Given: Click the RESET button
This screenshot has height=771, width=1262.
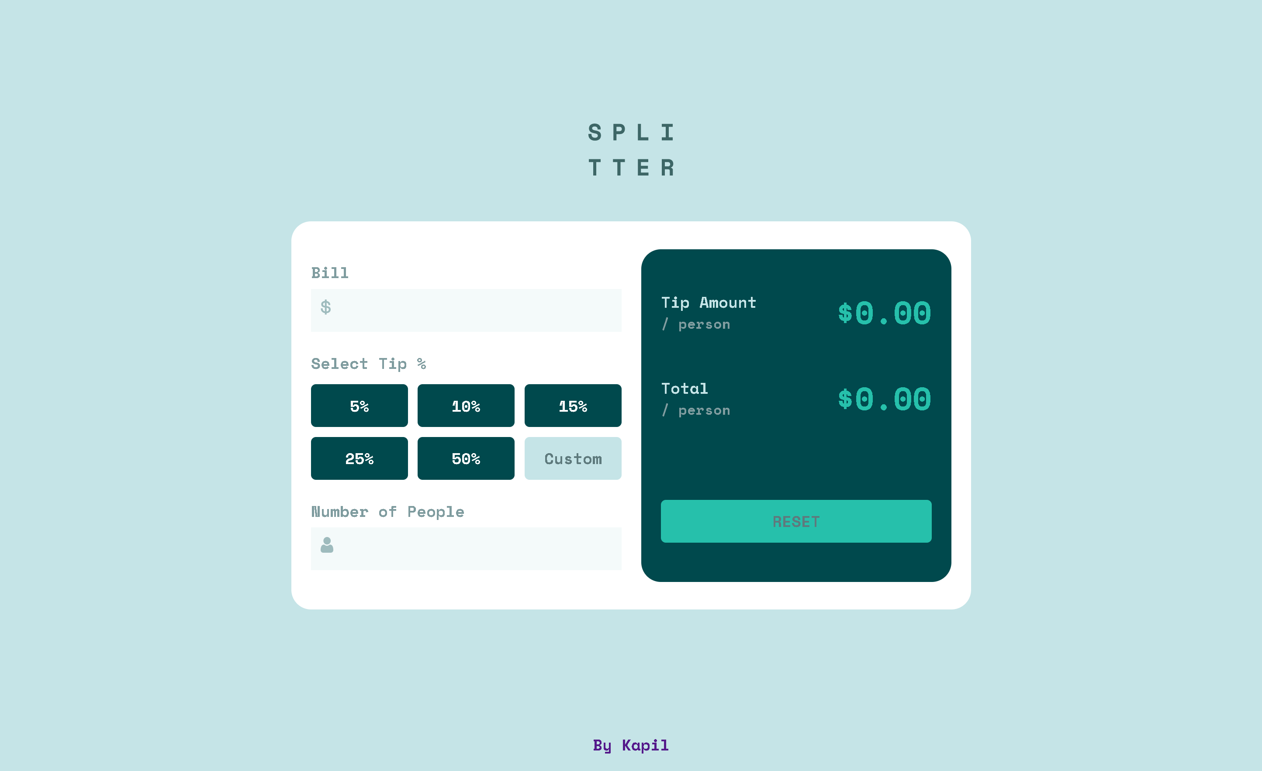Looking at the screenshot, I should pos(797,520).
